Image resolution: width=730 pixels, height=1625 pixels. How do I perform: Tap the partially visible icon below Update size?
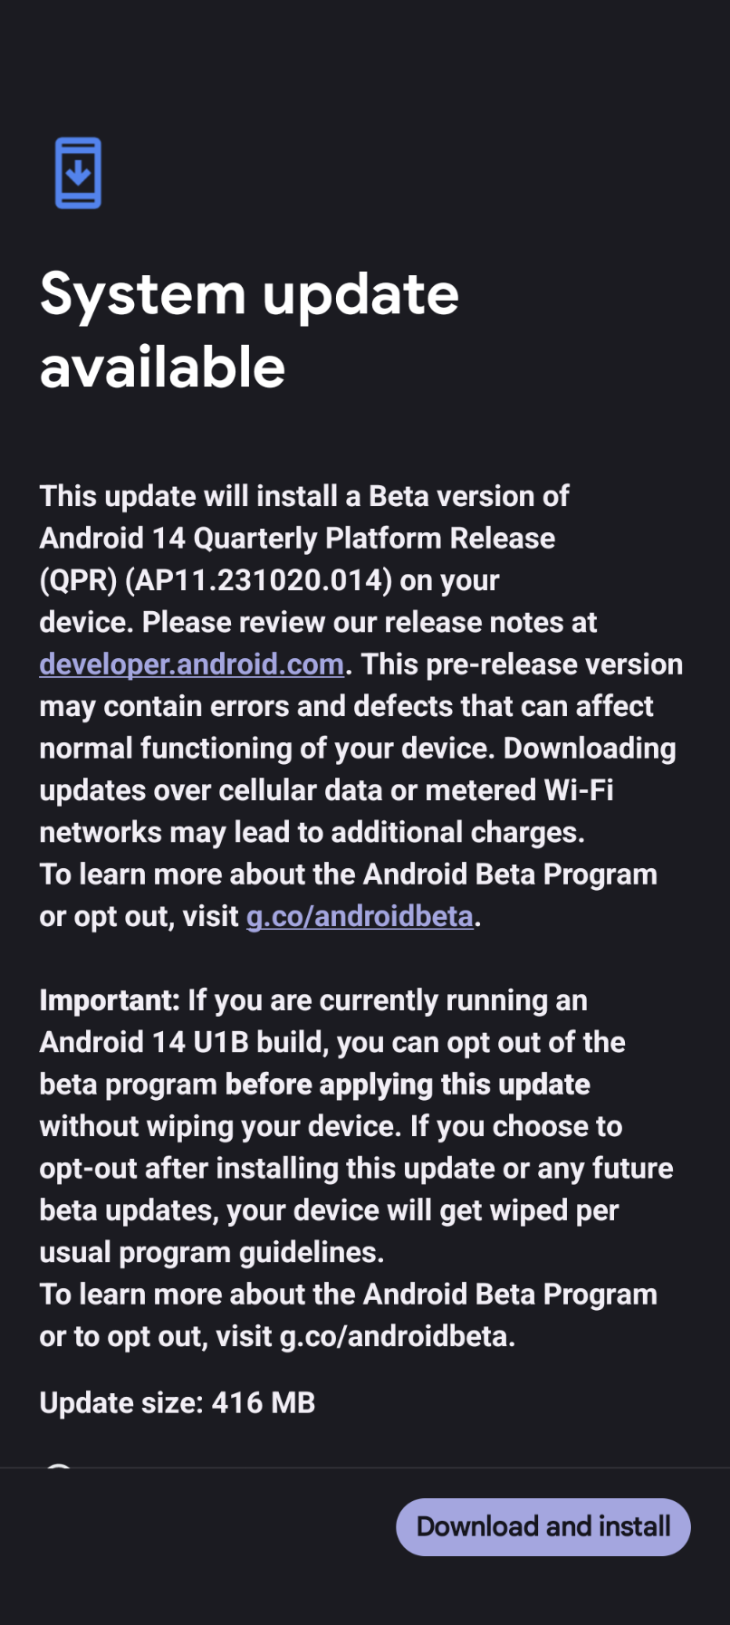[59, 1465]
